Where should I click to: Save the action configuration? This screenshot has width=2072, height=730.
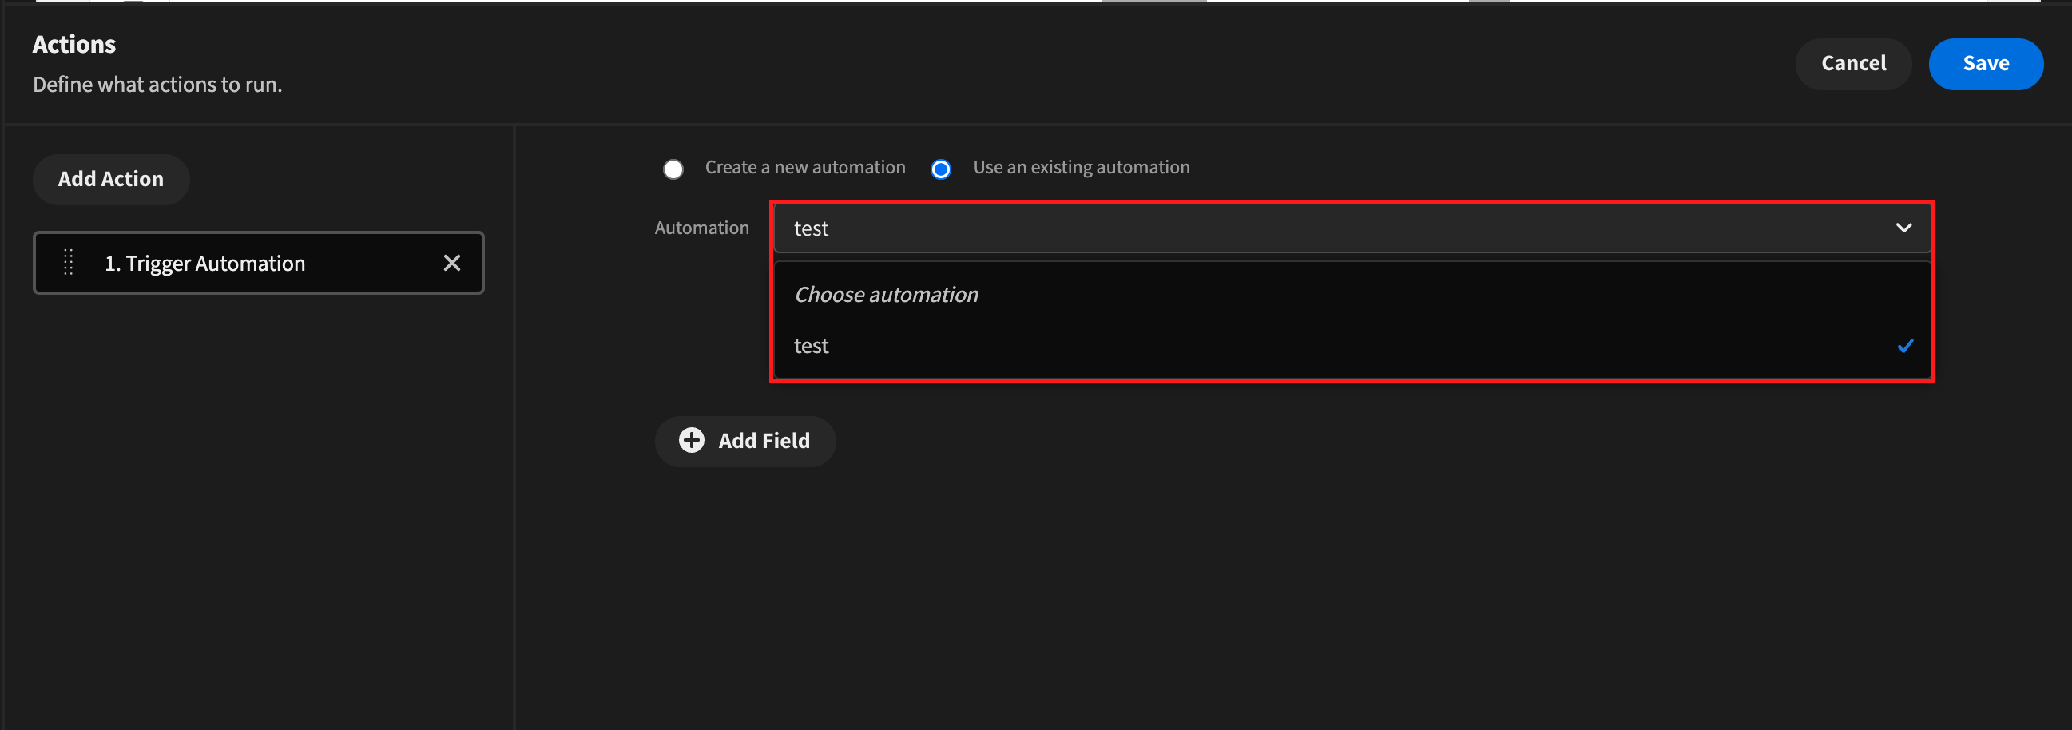coord(1986,64)
